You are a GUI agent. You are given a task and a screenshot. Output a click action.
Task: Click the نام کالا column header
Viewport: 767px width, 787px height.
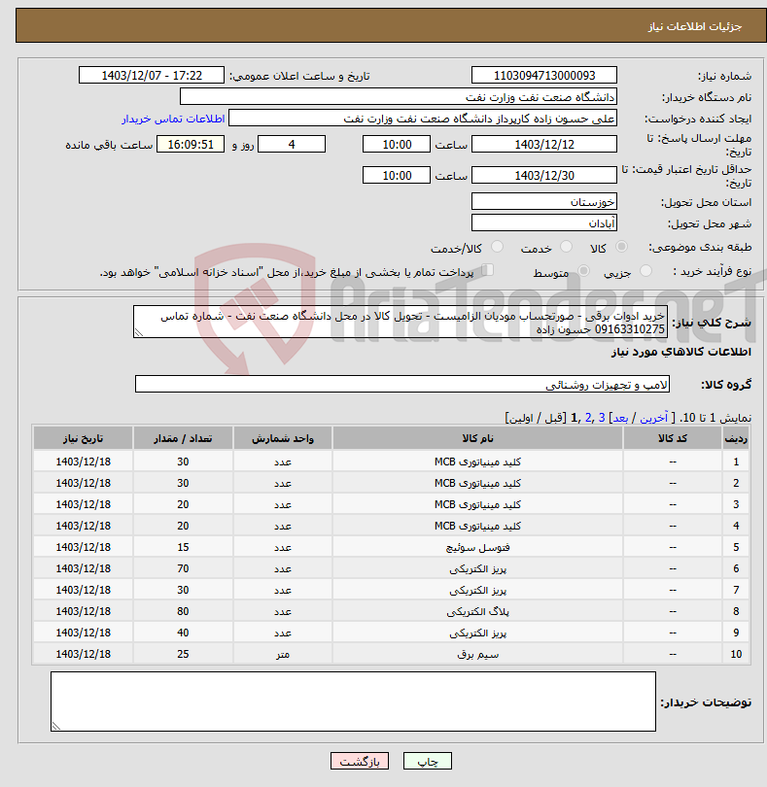477,438
